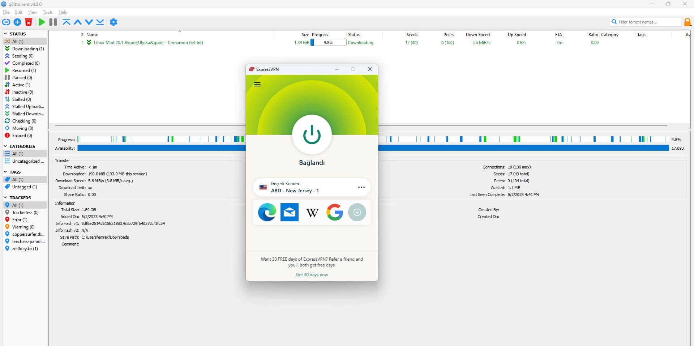Screen dimensions: 694x346
Task: Open location options next to New Jersey
Action: 361,187
